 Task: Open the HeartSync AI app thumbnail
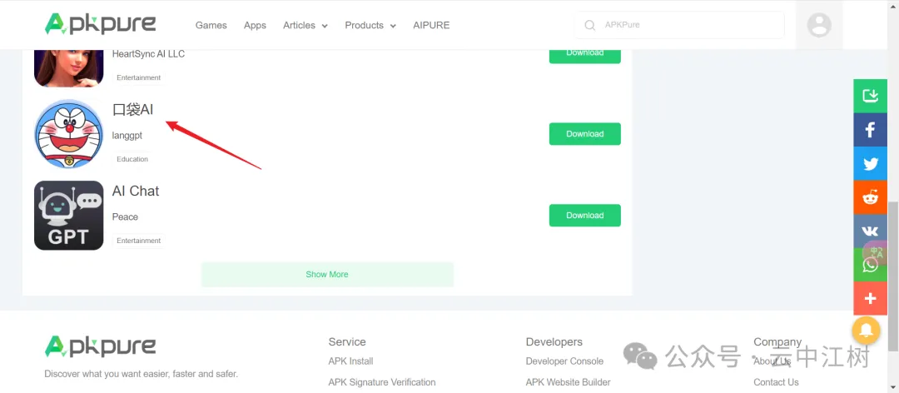(x=69, y=68)
